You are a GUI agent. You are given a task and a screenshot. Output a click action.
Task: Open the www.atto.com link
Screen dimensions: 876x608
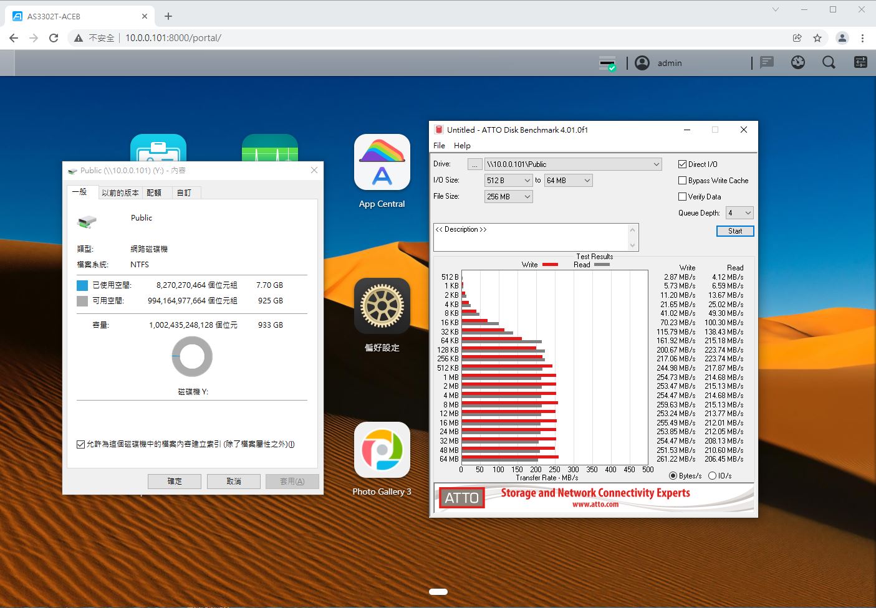[x=595, y=505]
